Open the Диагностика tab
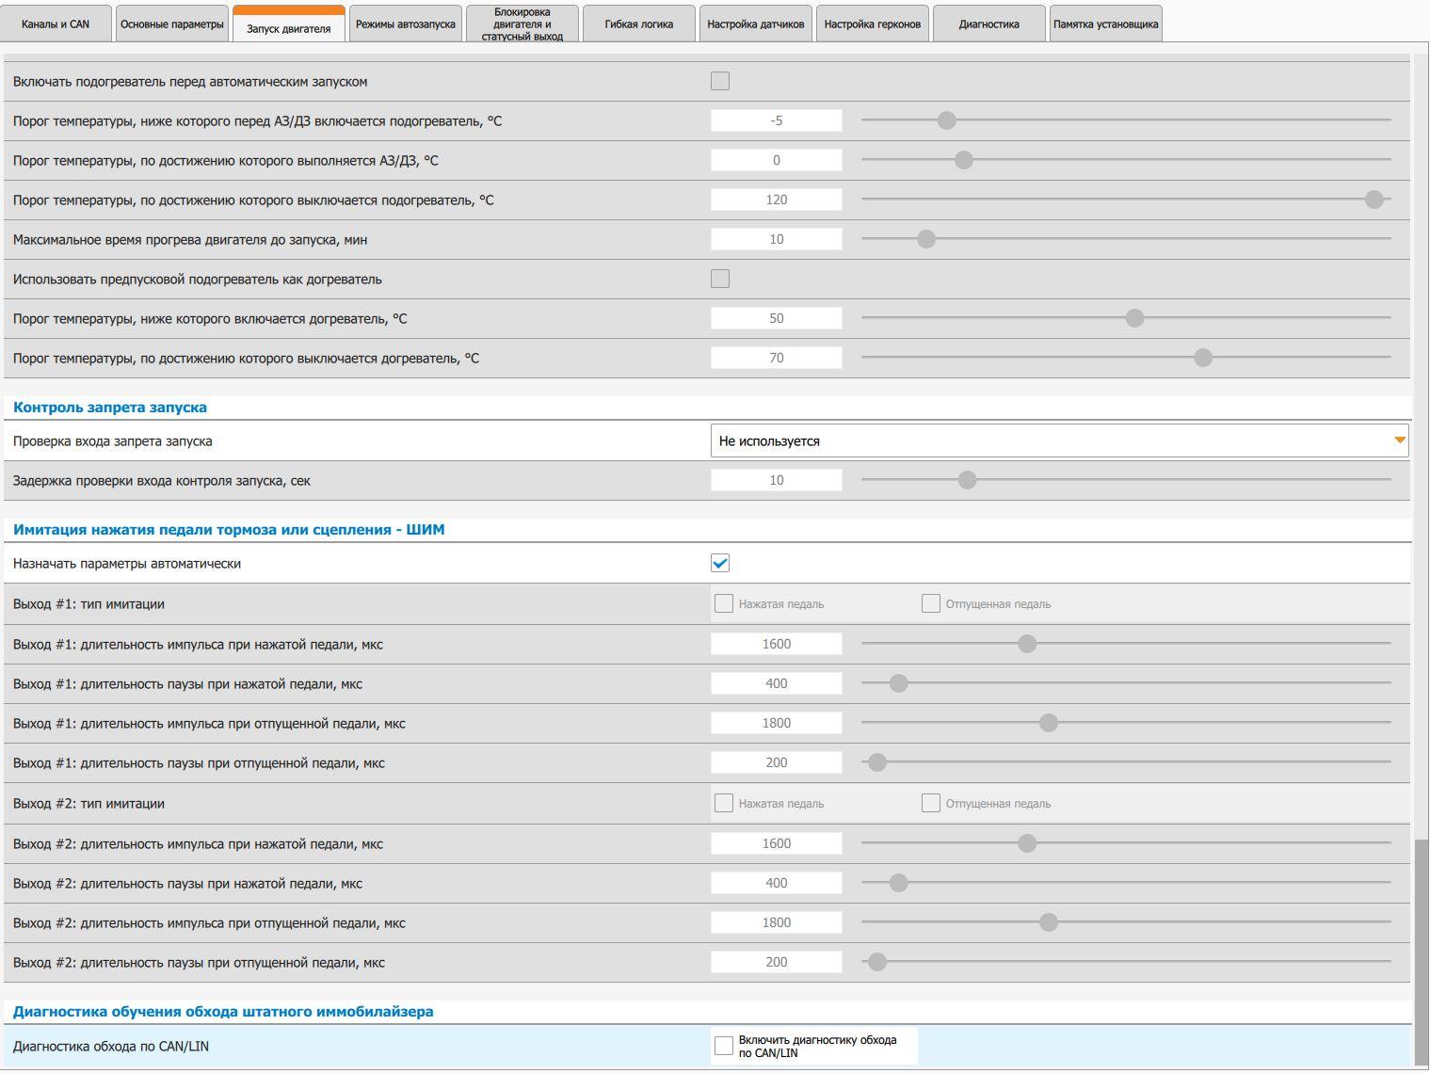 pyautogui.click(x=989, y=24)
